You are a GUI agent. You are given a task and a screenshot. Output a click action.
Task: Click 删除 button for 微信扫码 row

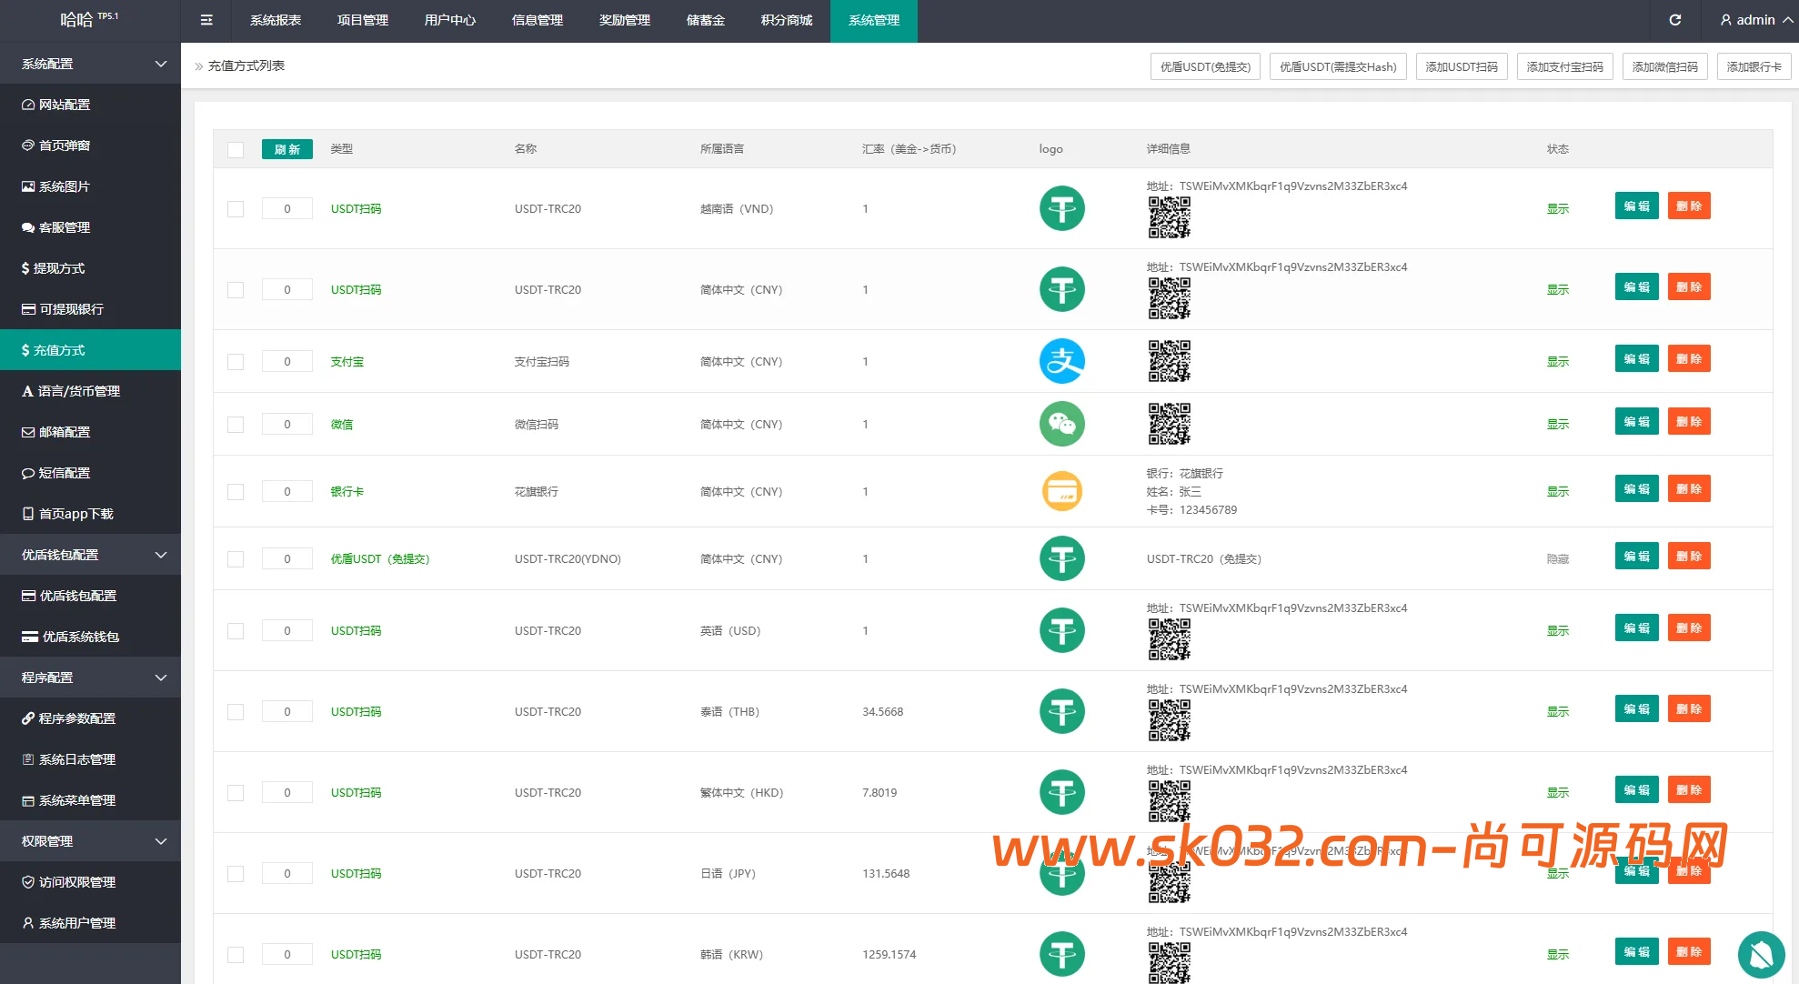(x=1688, y=422)
